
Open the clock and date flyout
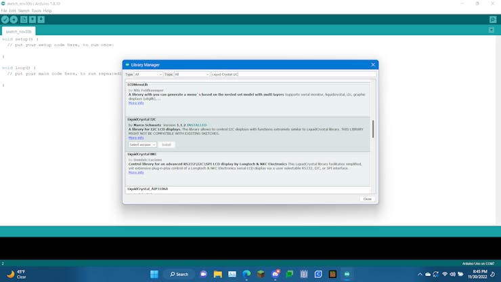pos(477,275)
